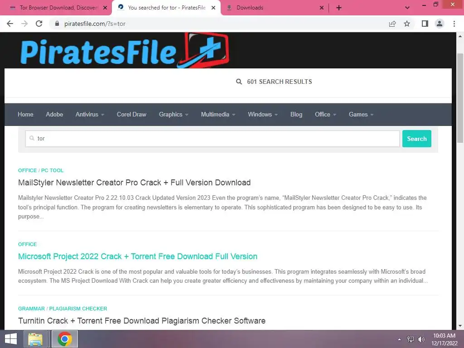Click the scrollbar up arrow

coord(460,36)
